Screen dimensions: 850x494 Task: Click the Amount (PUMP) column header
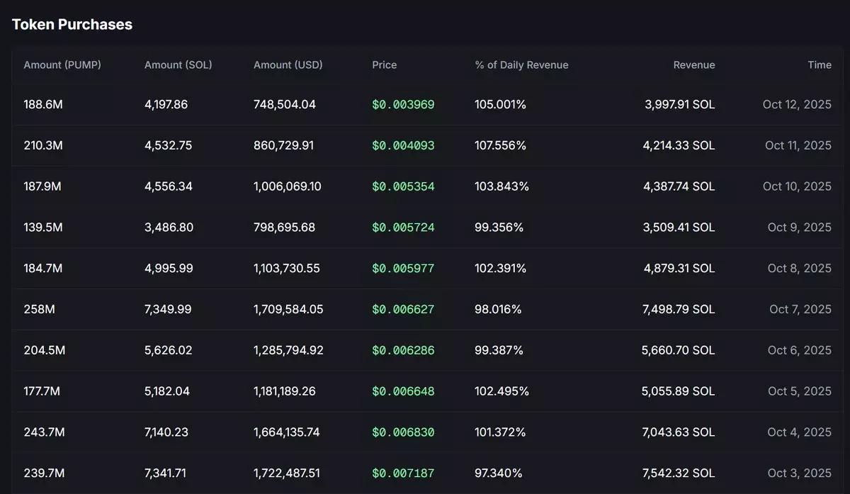point(62,65)
